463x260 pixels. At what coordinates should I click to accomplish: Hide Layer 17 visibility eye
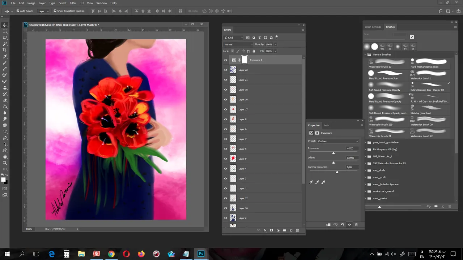pyautogui.click(x=226, y=109)
